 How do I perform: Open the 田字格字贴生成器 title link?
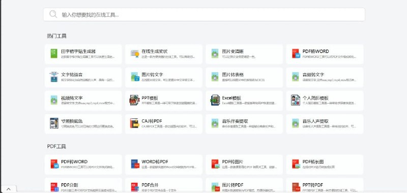pos(78,51)
